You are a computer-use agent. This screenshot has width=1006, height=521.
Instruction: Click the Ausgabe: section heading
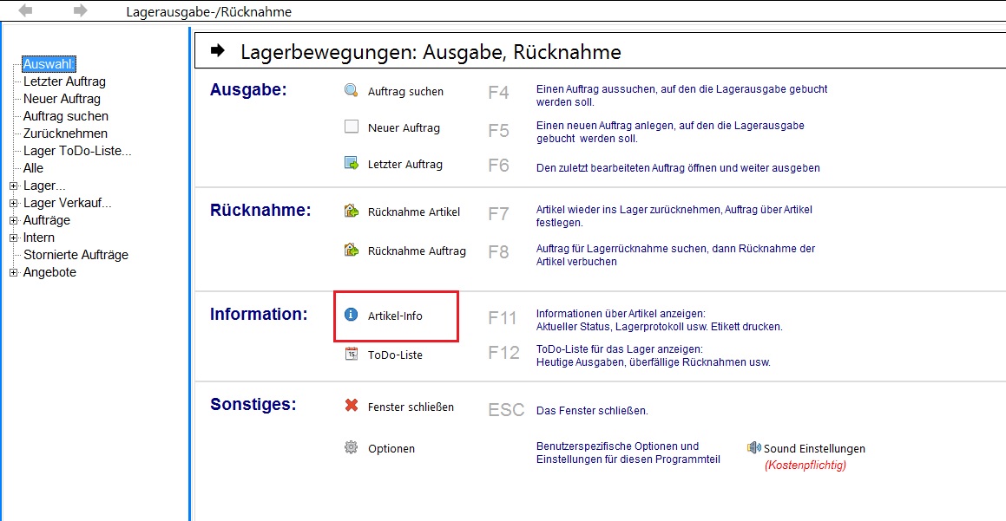click(248, 89)
